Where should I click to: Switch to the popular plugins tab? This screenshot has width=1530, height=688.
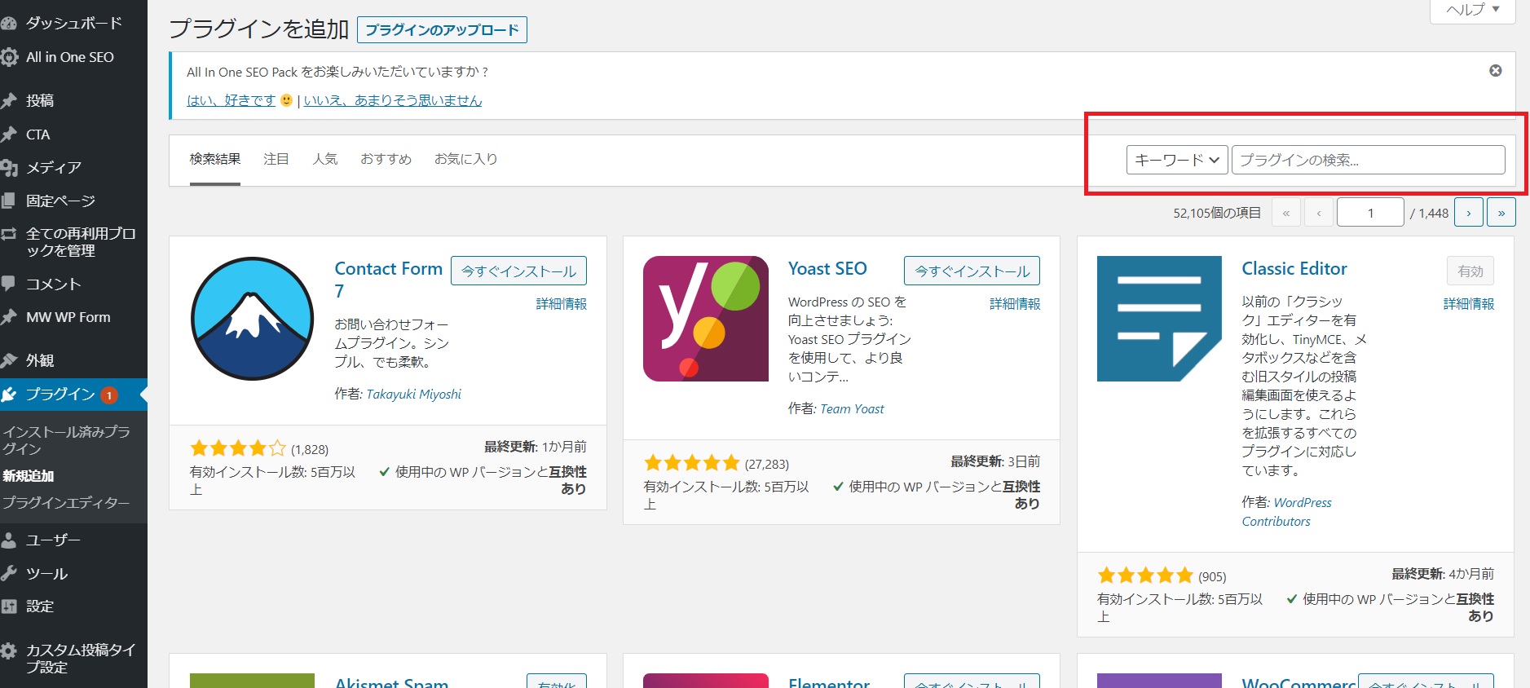(x=324, y=159)
